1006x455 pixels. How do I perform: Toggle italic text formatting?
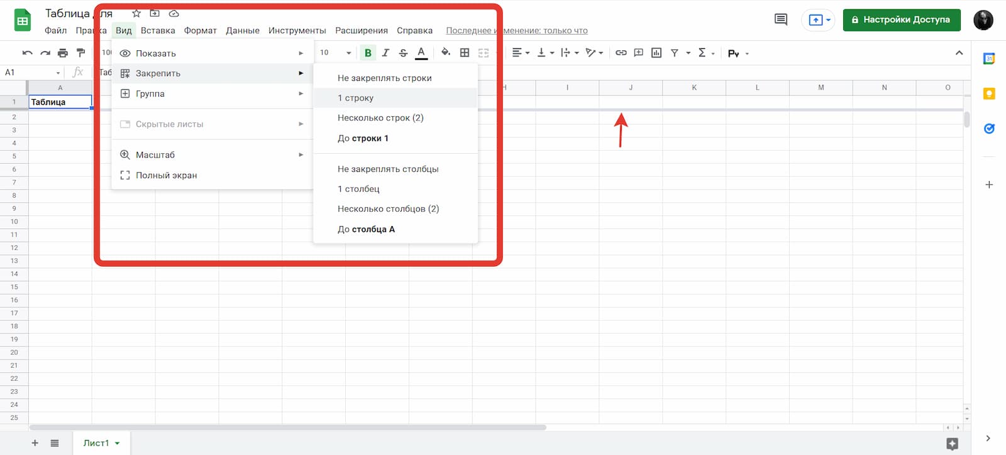click(385, 53)
